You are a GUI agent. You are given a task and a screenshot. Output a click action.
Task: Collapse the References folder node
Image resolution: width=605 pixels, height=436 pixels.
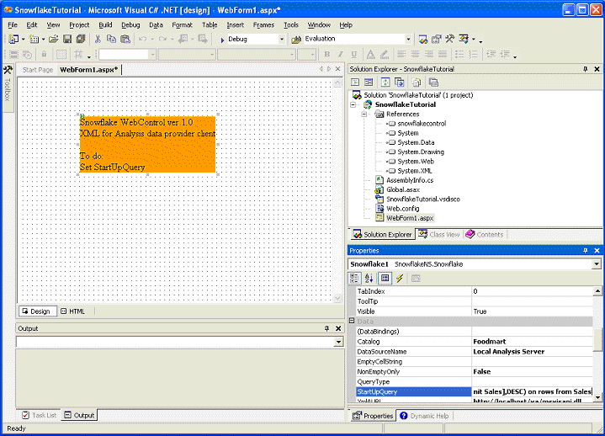click(364, 114)
